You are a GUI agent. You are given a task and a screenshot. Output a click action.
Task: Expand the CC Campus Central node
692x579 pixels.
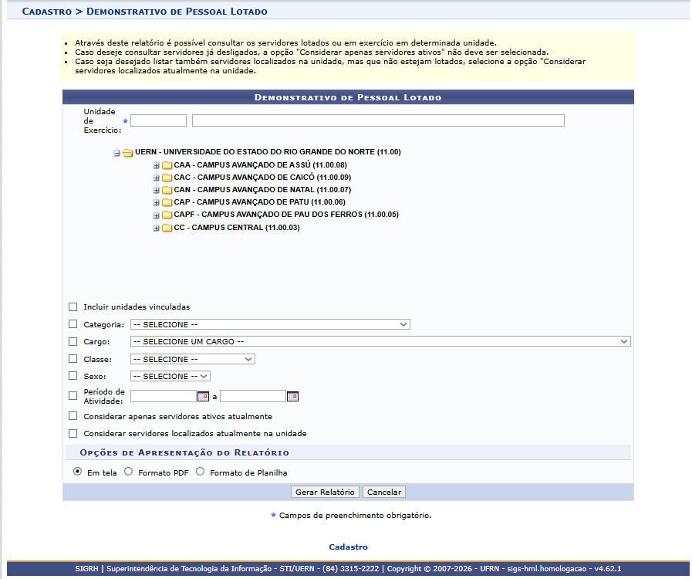[157, 229]
